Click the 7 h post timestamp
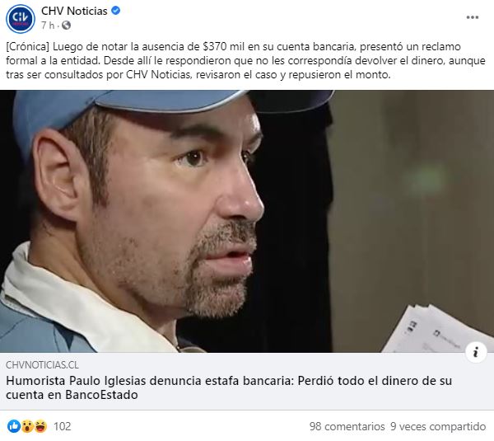The width and height of the screenshot is (494, 441). 48,26
